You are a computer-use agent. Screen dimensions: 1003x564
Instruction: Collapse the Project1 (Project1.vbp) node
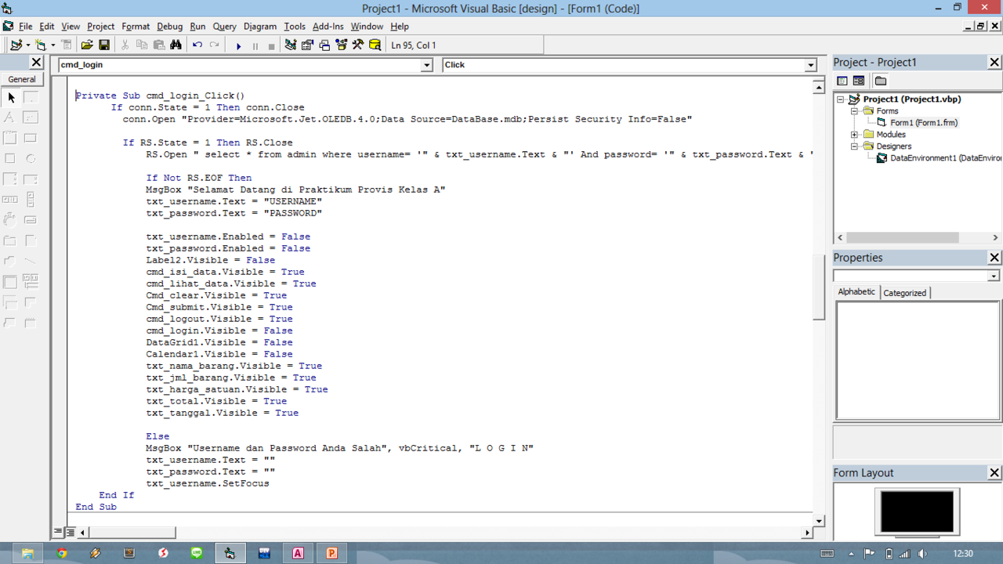point(841,99)
